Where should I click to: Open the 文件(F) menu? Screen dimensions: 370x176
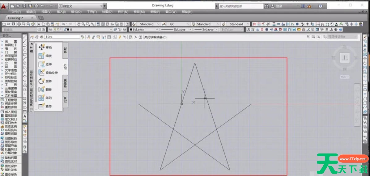pyautogui.click(x=16, y=12)
